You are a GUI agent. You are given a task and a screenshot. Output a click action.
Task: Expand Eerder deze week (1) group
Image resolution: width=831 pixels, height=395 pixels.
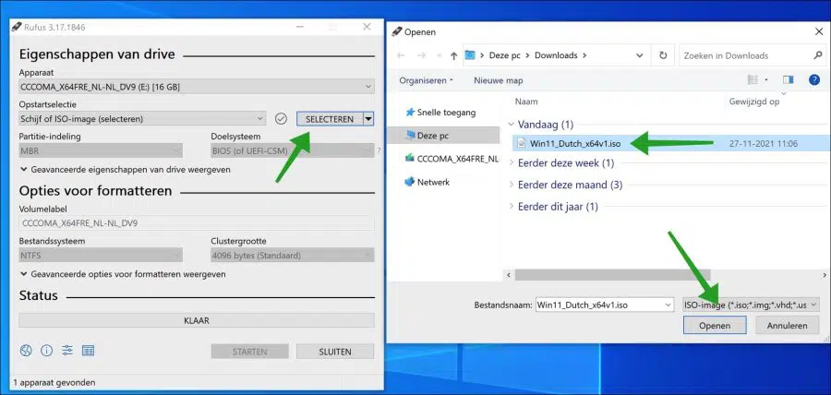[x=511, y=162]
